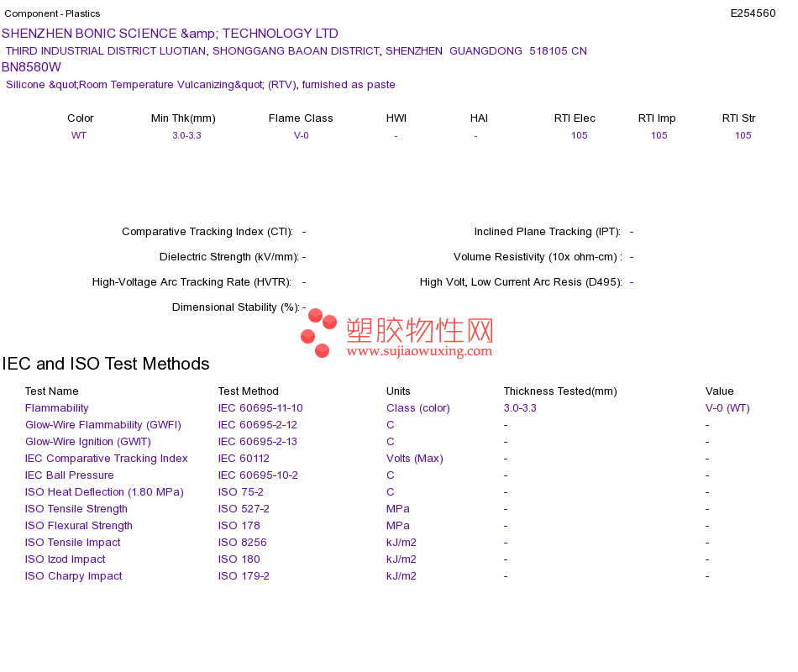Select the V-0 (WT) flammability value
798x672 pixels.
tap(727, 408)
